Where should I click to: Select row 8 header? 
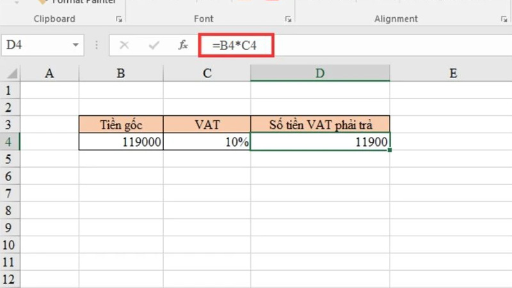10,211
